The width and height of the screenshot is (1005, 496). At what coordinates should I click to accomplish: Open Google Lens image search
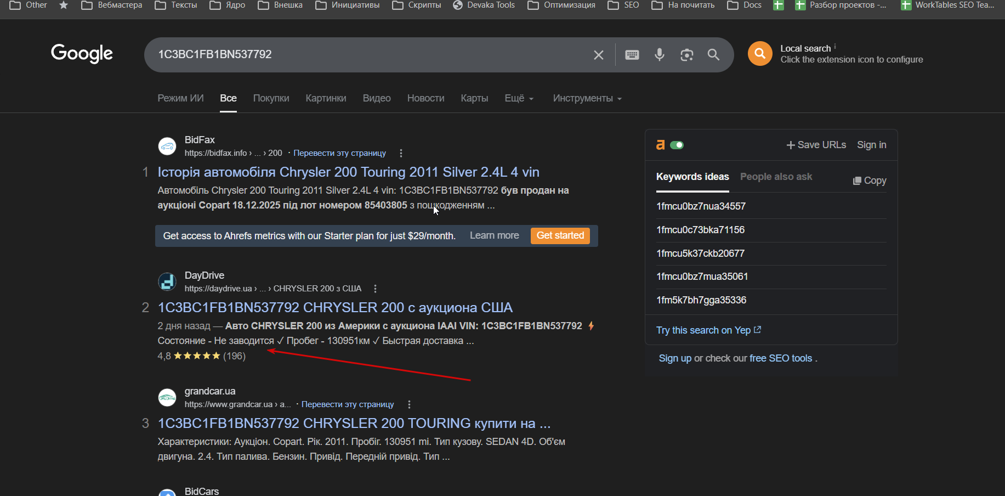[x=687, y=55]
